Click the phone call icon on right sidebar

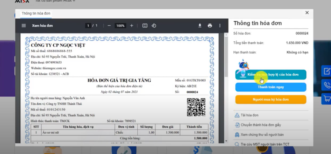pos(326,85)
